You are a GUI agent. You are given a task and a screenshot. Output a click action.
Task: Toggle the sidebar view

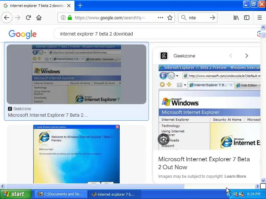point(246,18)
